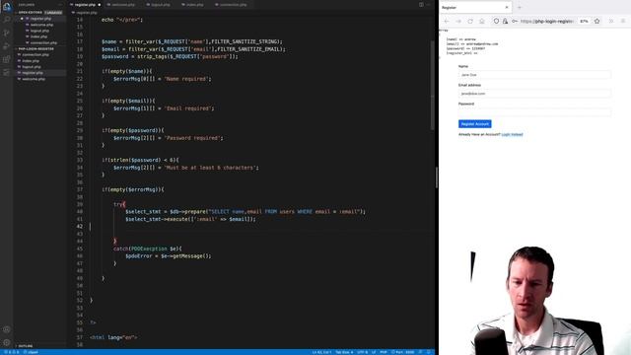Go to the browser home page
The height and width of the screenshot is (355, 631).
(x=482, y=21)
